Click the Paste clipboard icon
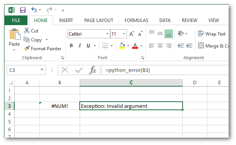Screen dimensions: 236x145 [x=15, y=34]
